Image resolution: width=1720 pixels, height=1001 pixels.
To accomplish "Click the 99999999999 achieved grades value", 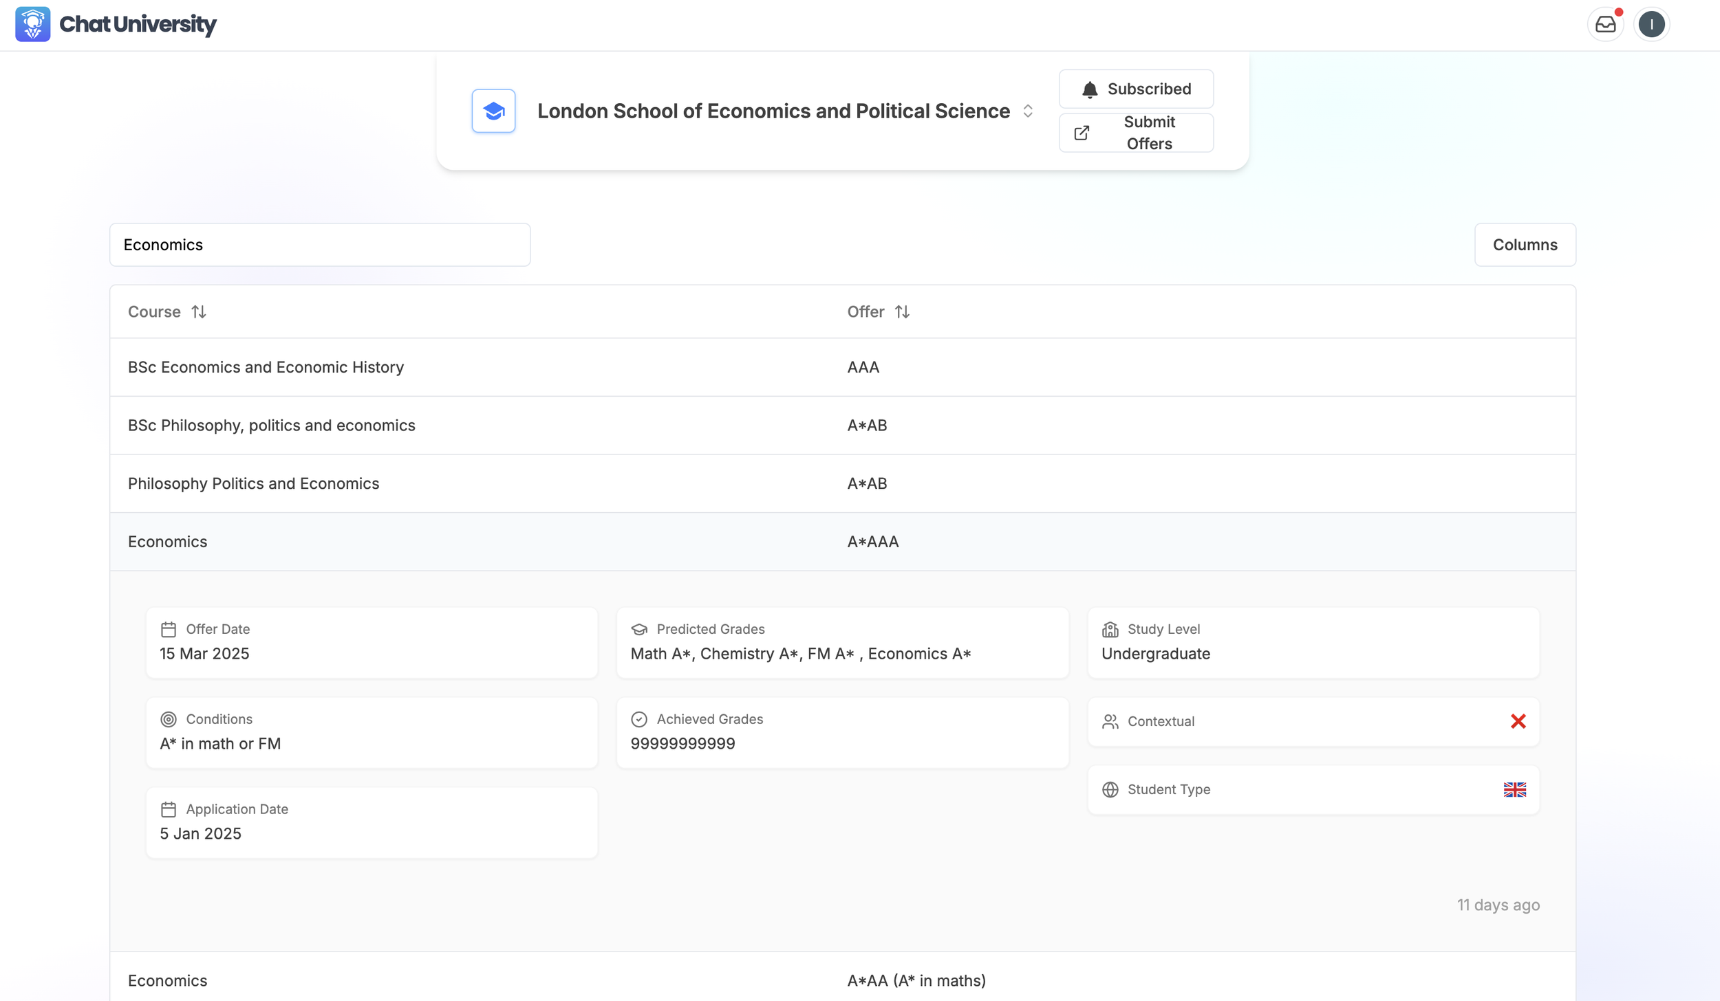I will 682,743.
